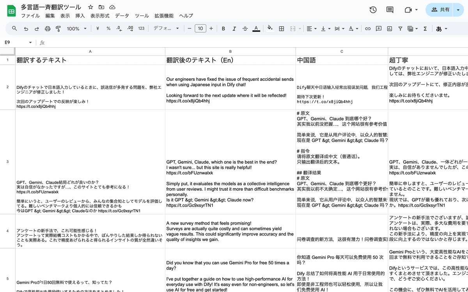Select column A header

90,51
